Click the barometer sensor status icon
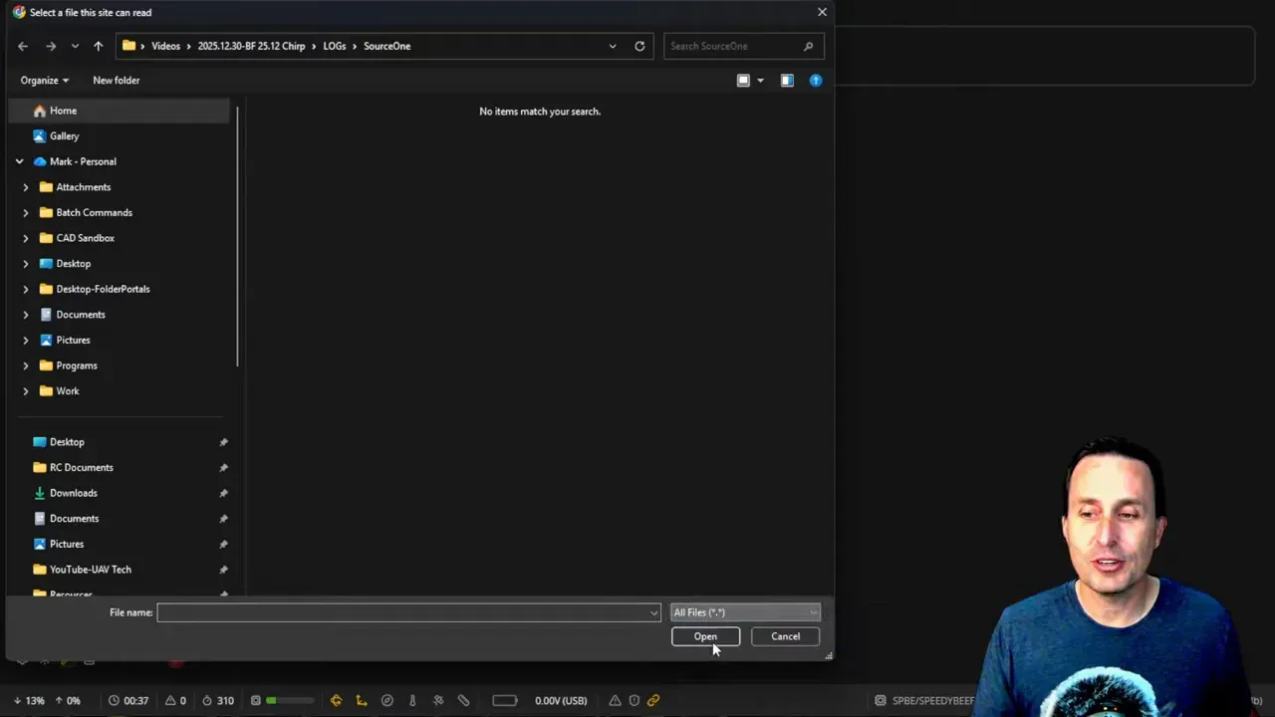This screenshot has height=717, width=1275. tap(412, 700)
